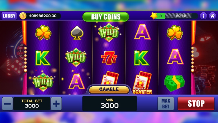This screenshot has height=123, width=218.
Task: Stop the spinning reels
Action: (196, 103)
